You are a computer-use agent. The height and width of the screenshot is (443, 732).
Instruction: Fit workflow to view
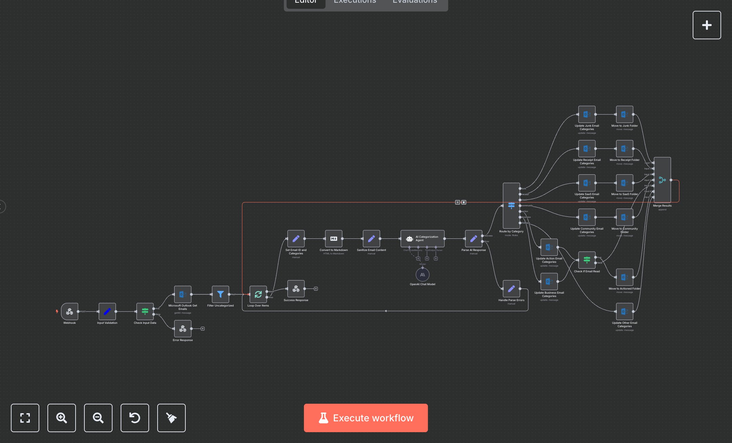tap(25, 418)
